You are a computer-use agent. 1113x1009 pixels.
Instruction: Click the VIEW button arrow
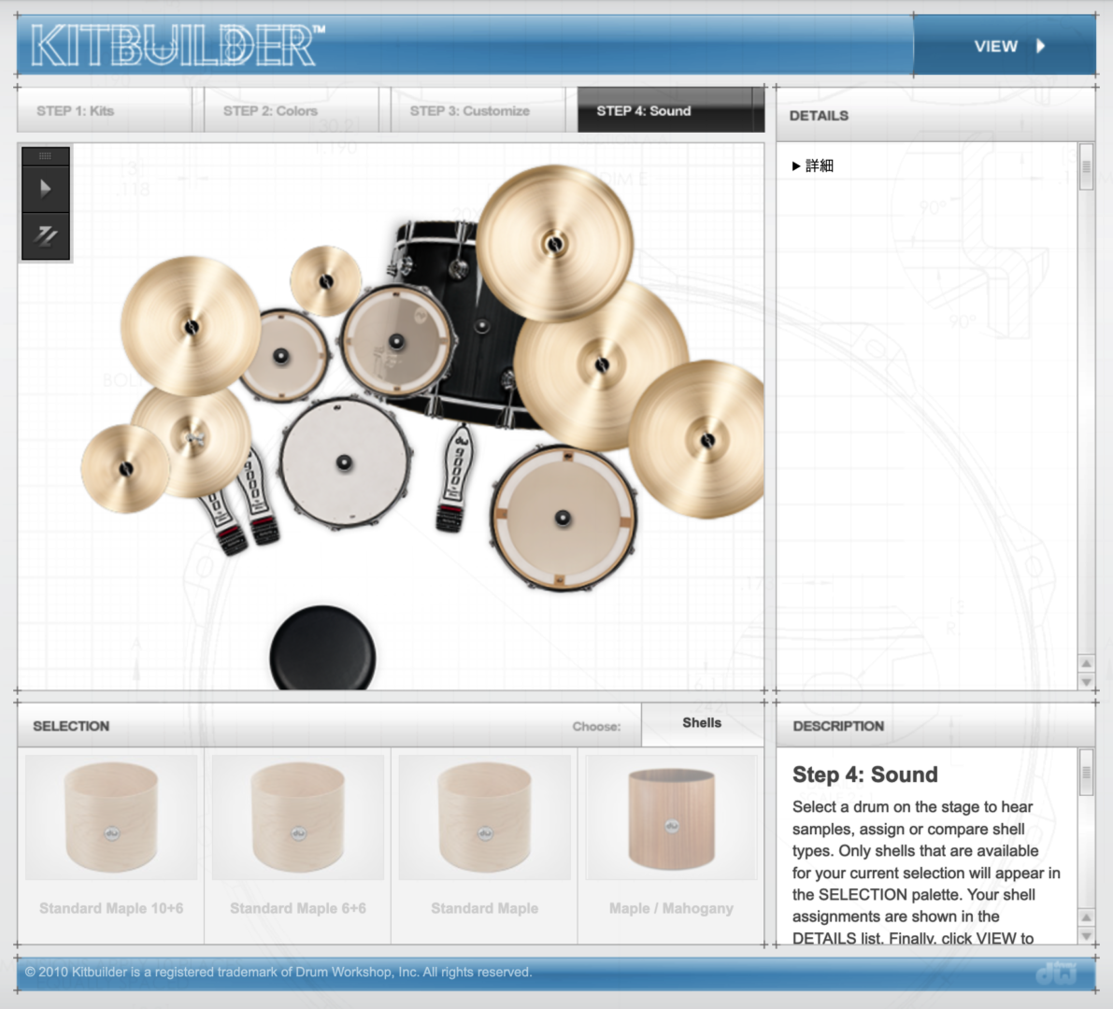coord(1041,46)
